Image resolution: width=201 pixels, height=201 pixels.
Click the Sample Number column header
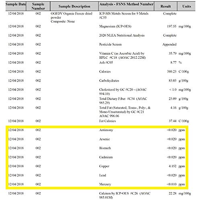(x=38, y=6)
